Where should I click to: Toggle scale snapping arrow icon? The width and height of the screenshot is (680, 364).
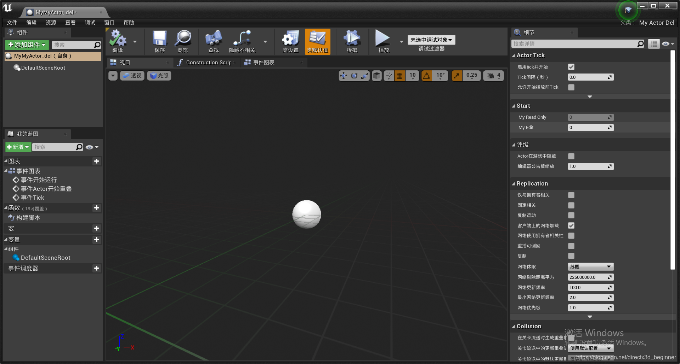pos(457,76)
